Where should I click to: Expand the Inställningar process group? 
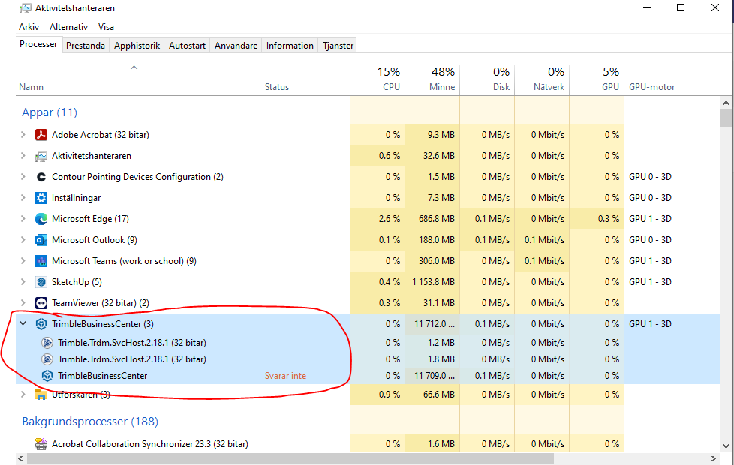pyautogui.click(x=23, y=198)
